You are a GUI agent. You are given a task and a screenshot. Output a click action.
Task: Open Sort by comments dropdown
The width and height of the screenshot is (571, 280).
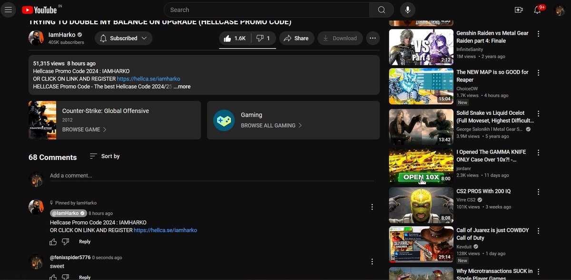pos(105,156)
